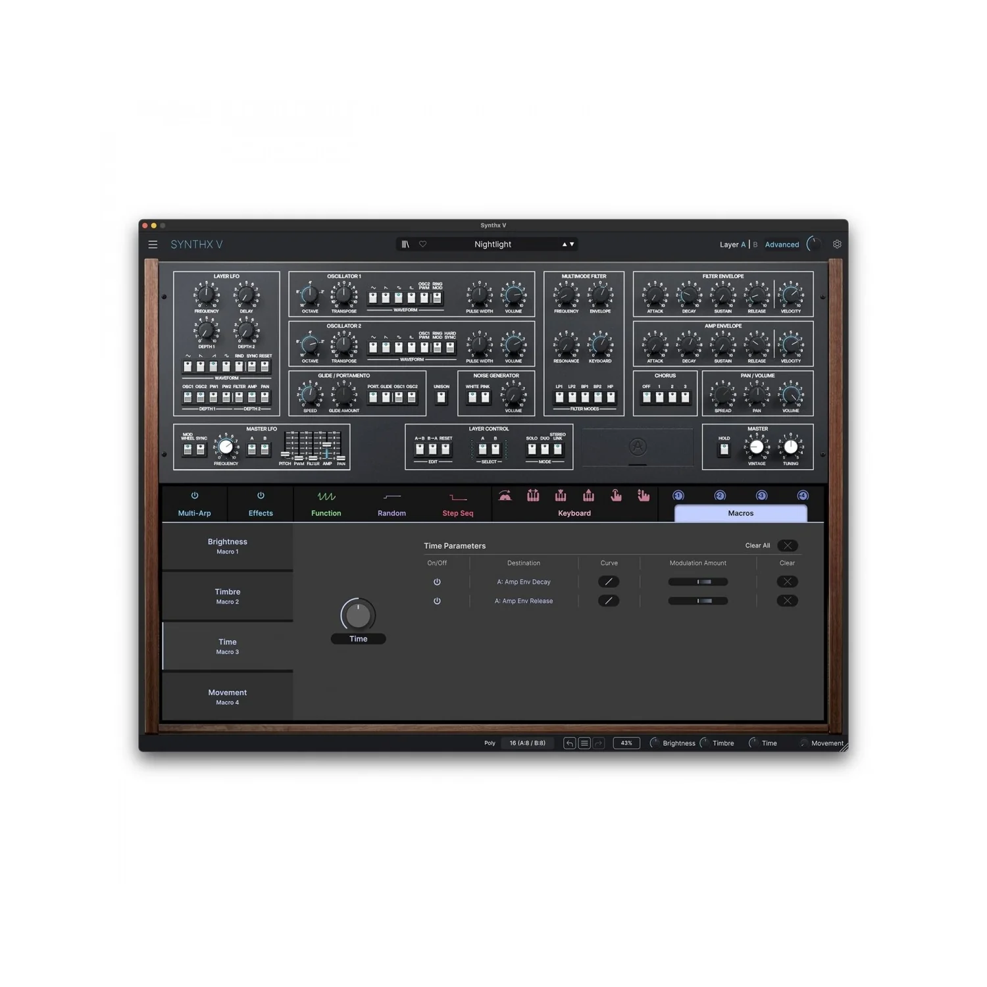Click the large Time macro knob
This screenshot has height=987, width=987.
tap(358, 615)
